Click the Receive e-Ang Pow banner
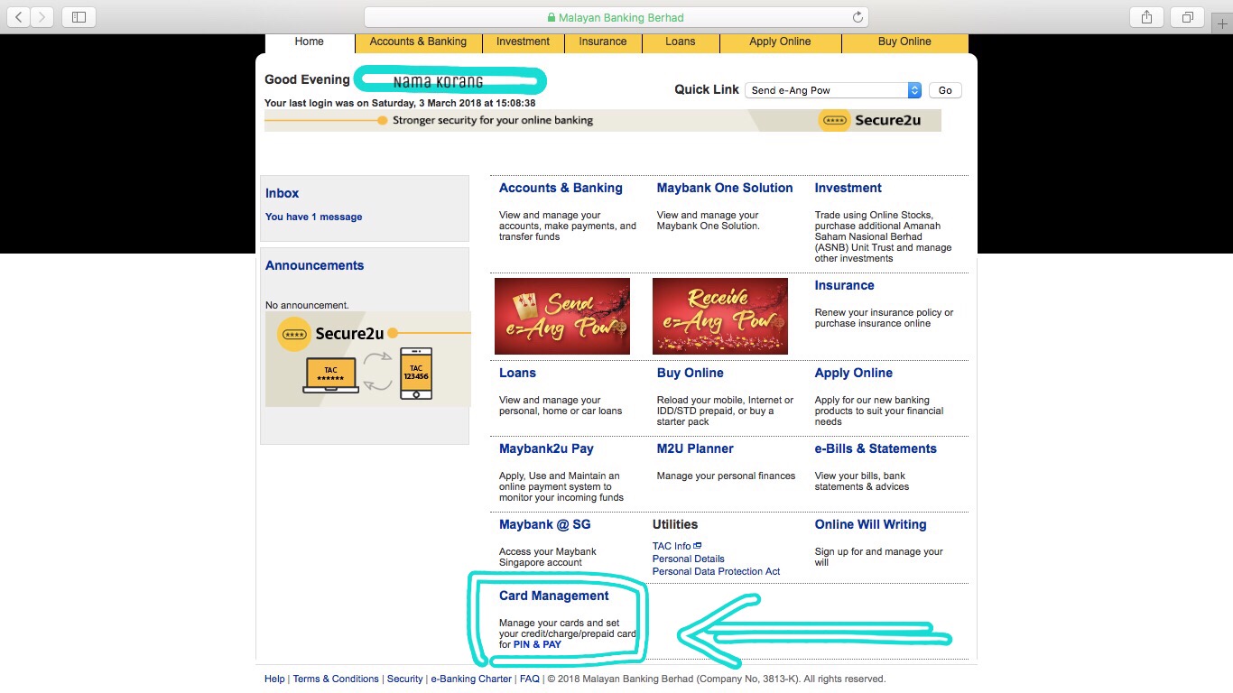 tap(720, 316)
